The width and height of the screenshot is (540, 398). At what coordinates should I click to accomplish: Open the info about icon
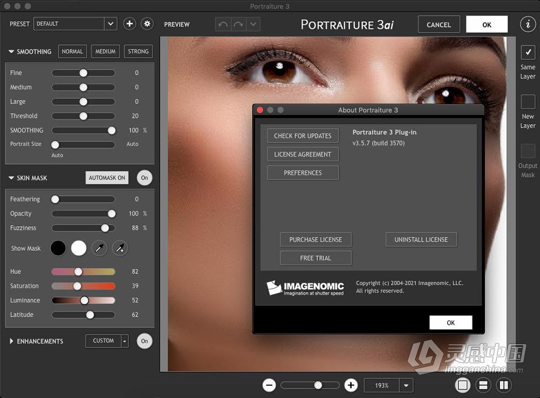528,24
